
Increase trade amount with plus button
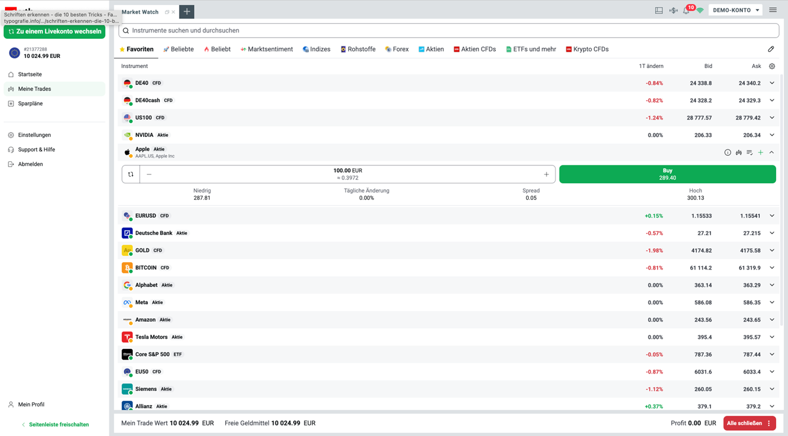[x=546, y=174]
